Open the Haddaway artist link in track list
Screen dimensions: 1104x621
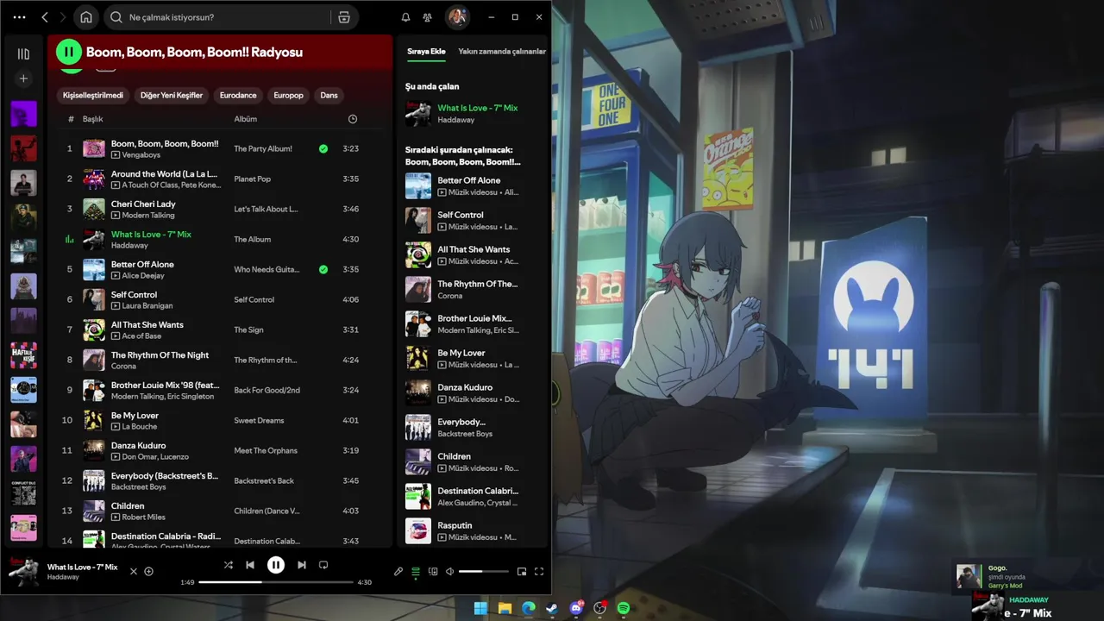point(129,246)
